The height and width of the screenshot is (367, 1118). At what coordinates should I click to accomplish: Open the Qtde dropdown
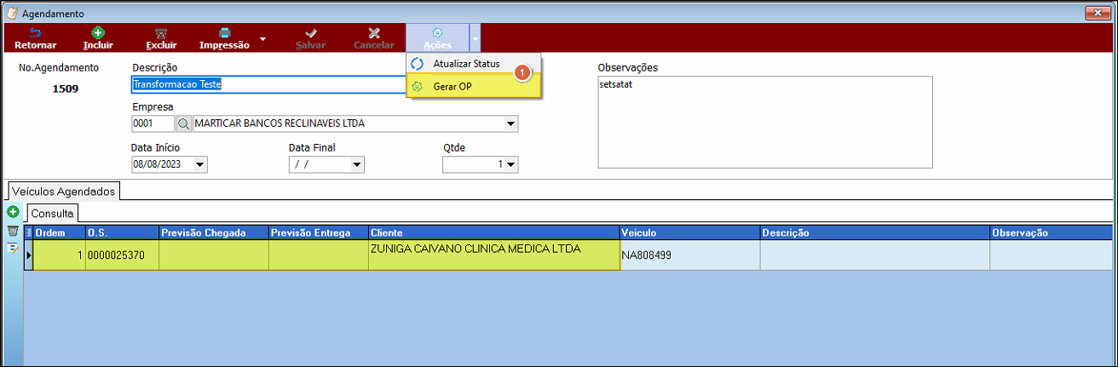511,164
